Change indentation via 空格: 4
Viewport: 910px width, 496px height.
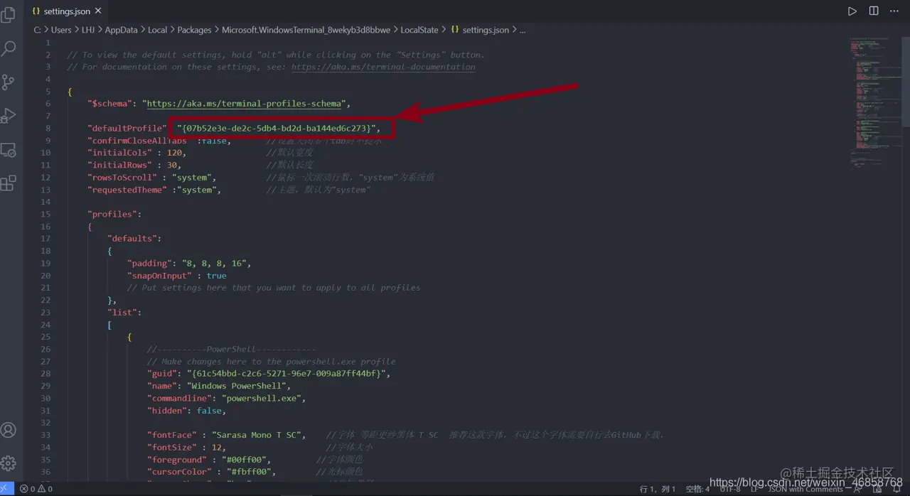pos(697,489)
